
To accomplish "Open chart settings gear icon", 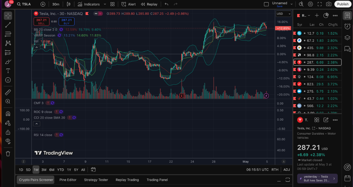I will [x=311, y=4].
